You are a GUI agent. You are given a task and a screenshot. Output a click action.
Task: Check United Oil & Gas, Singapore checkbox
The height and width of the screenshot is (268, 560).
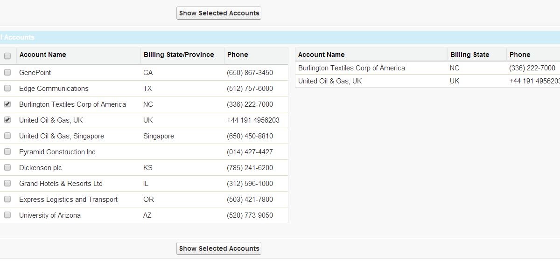(7, 136)
